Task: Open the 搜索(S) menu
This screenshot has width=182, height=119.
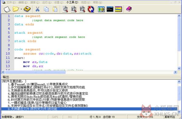Action: [x=35, y=2]
